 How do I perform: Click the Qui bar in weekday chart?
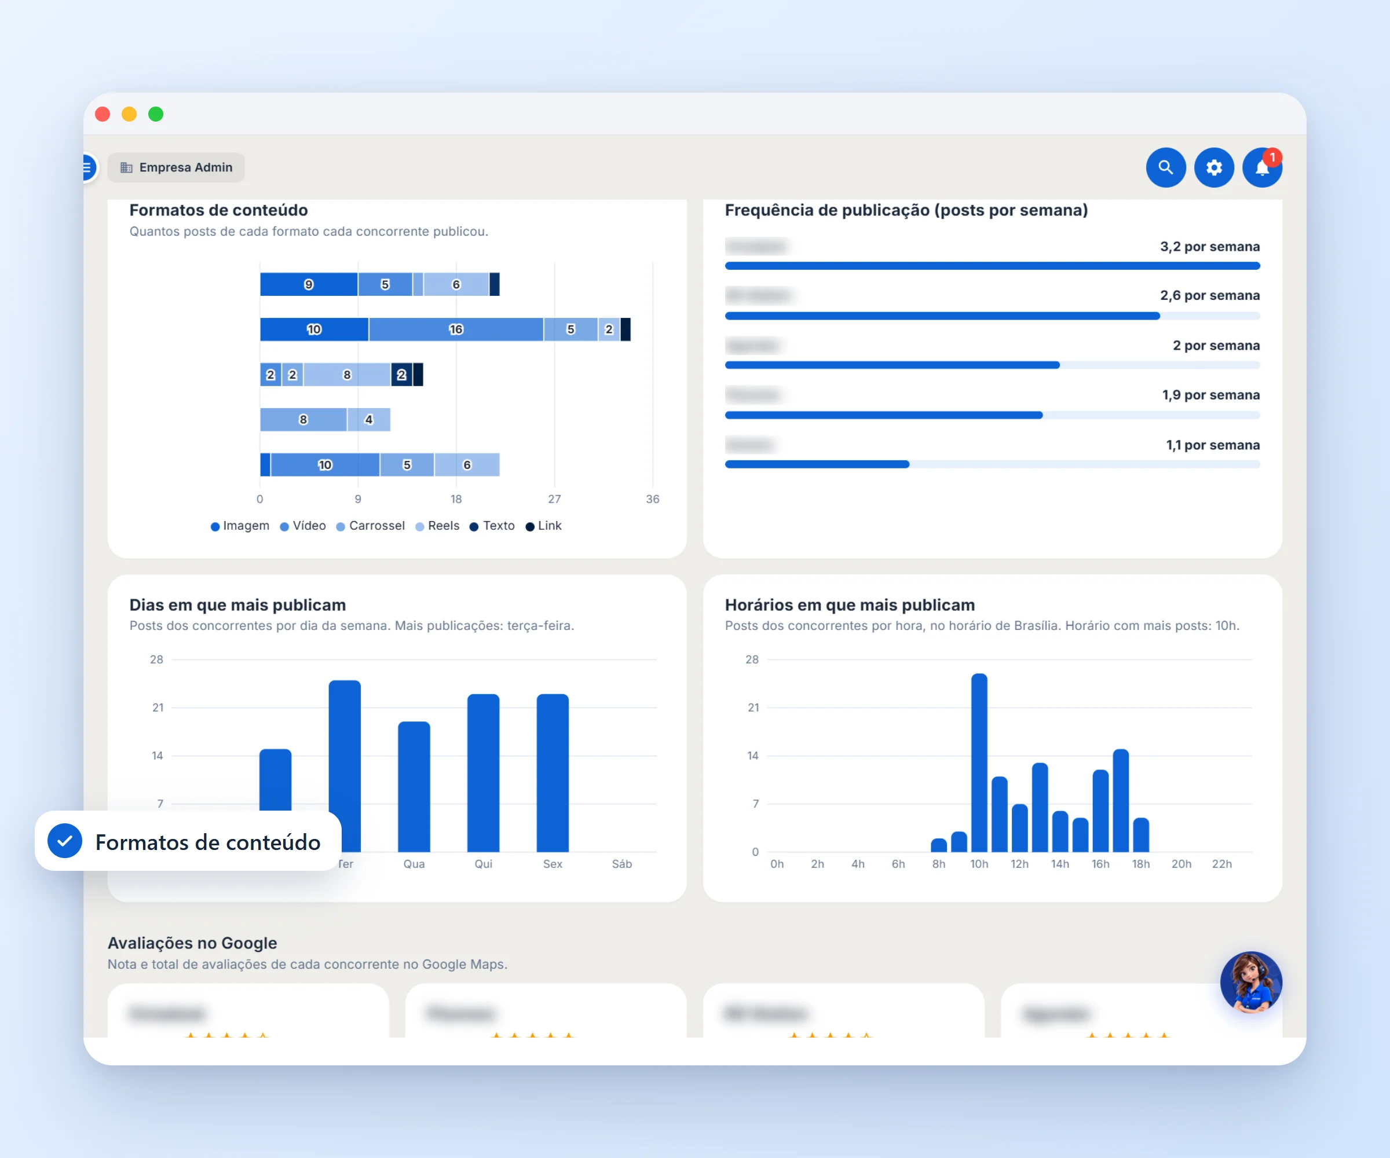tap(483, 773)
